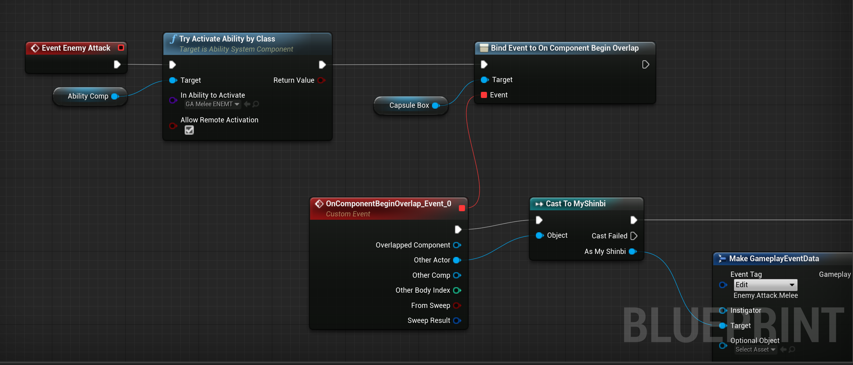The image size is (853, 365).
Task: Click the delegate icon on Bind Event node header
Action: coord(483,48)
